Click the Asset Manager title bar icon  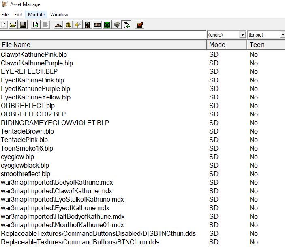pos(4,4)
